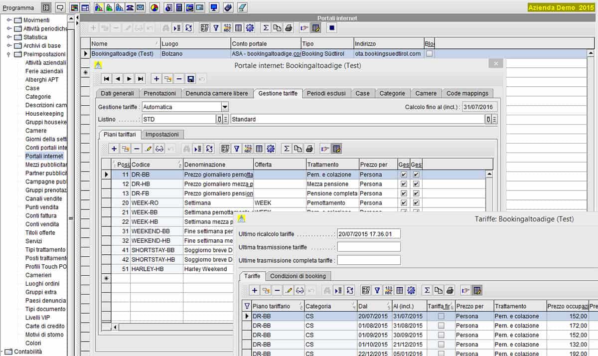
Task: Toggle the Blocco checkbox for Bookingaltoadige row
Action: [429, 53]
